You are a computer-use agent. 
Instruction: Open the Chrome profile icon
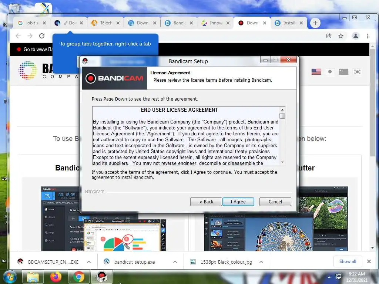356,36
